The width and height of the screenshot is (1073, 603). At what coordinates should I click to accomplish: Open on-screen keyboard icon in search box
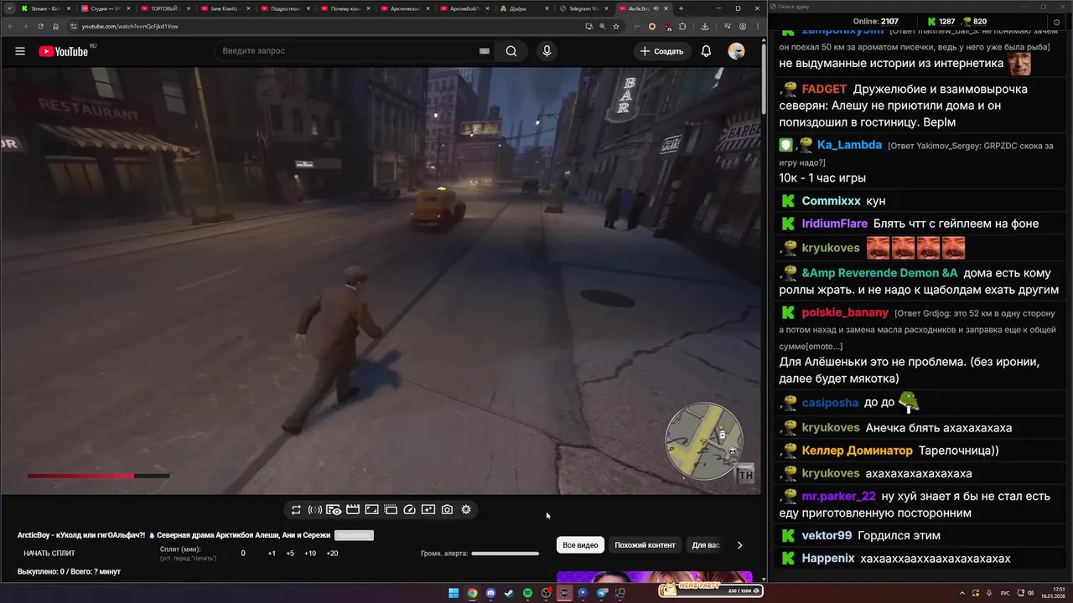[x=484, y=51]
